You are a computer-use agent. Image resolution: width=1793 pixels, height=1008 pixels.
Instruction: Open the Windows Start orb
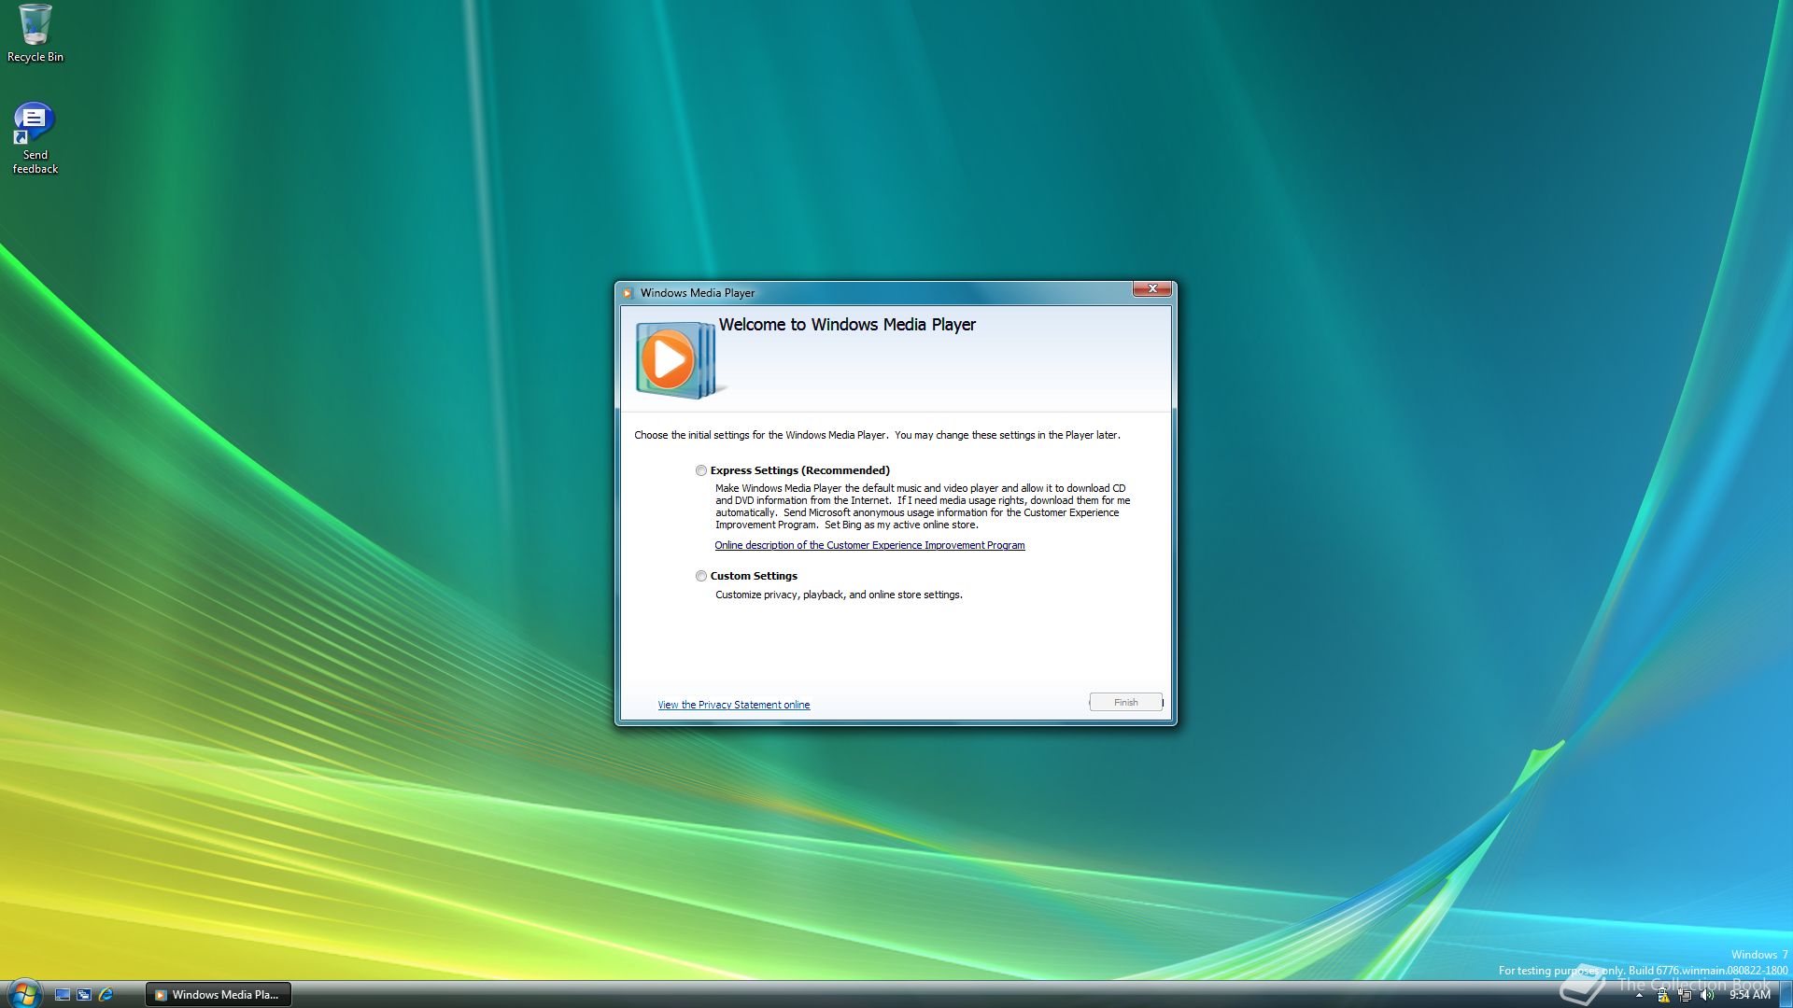point(24,993)
